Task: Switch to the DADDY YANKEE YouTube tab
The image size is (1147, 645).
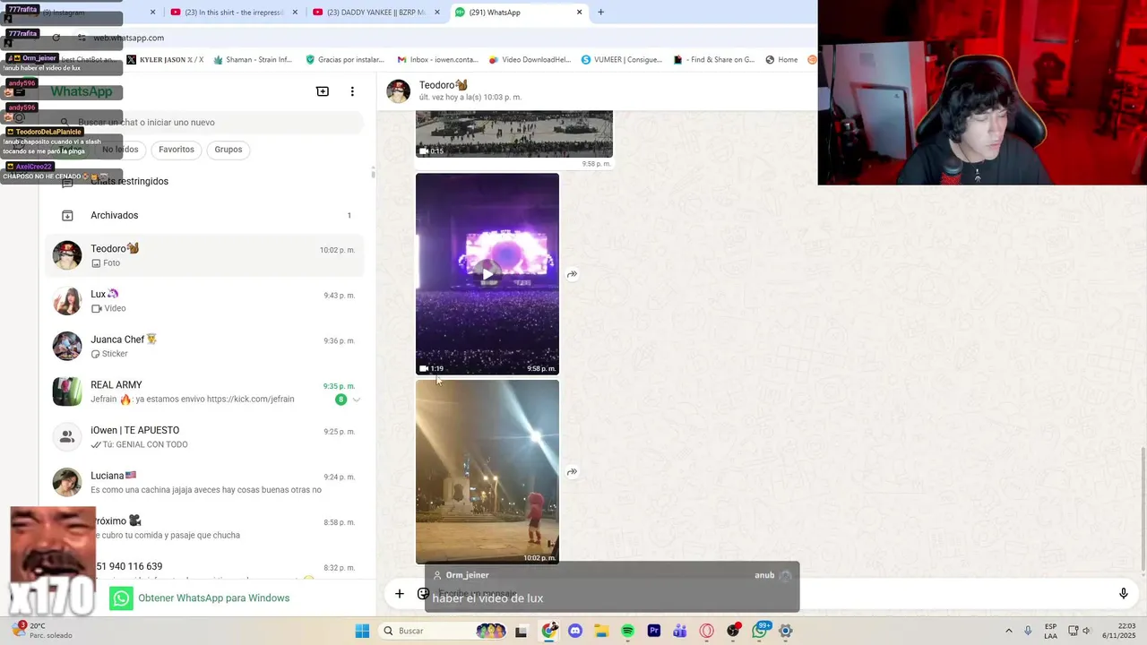Action: [x=376, y=13]
